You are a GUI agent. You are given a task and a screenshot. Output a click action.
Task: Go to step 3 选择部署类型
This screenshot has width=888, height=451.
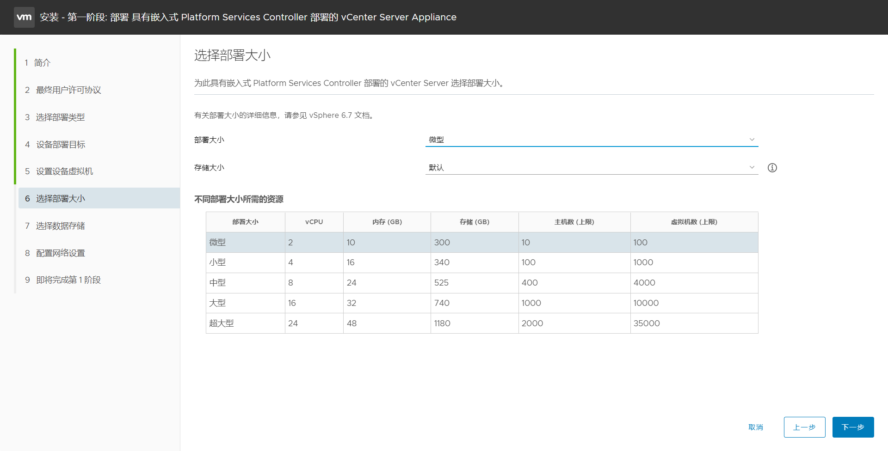tap(55, 117)
